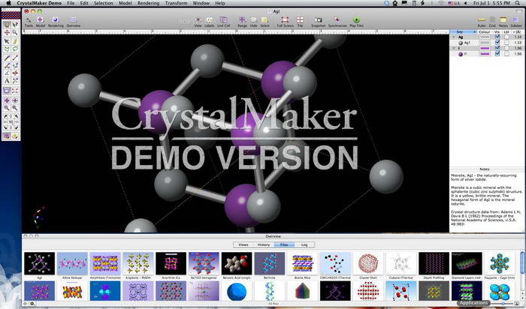Open the Transform menu
Image resolution: width=526 pixels, height=309 pixels.
176,3
